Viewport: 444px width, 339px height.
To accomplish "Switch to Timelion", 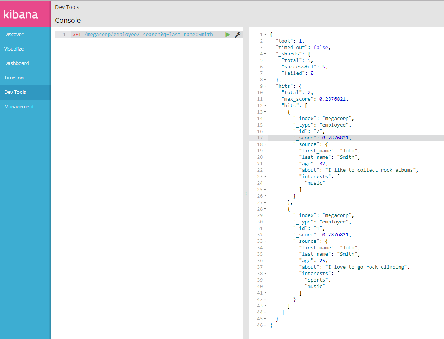I will click(x=14, y=78).
